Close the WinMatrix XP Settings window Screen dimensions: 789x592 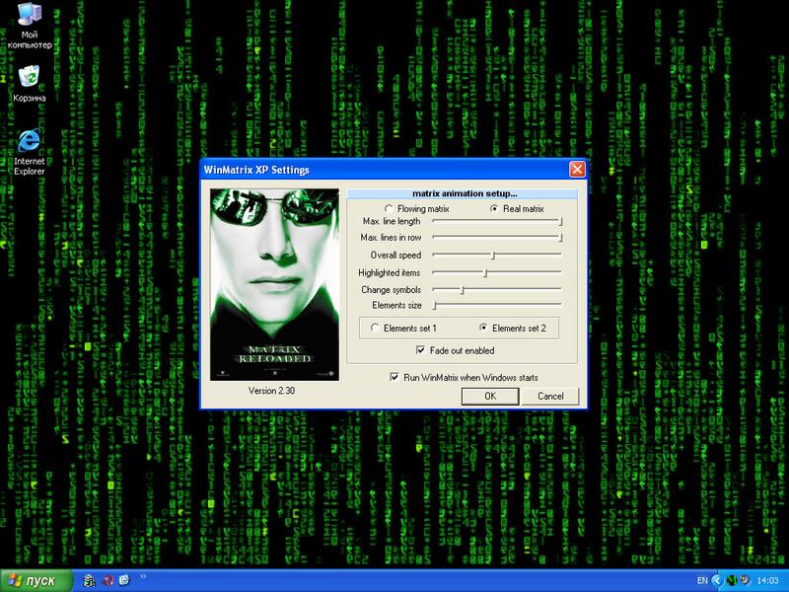(577, 169)
